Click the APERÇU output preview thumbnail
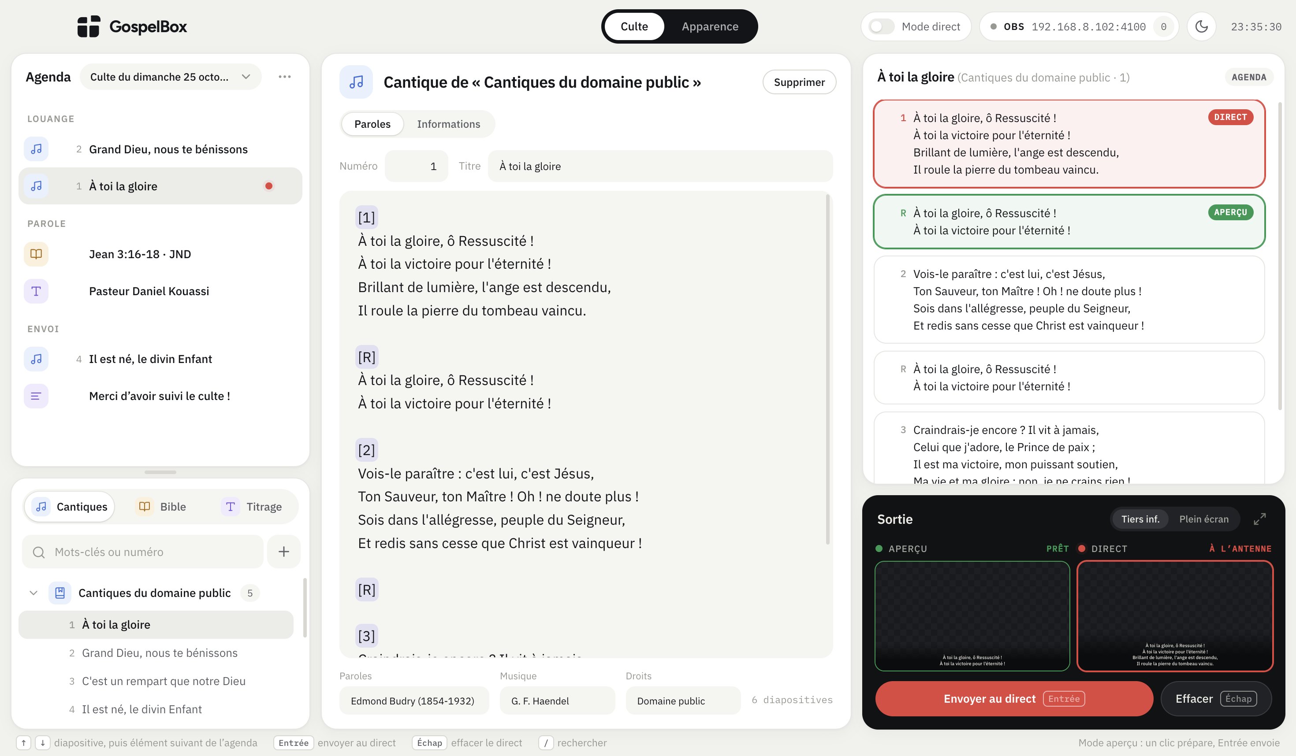The image size is (1296, 756). point(972,616)
